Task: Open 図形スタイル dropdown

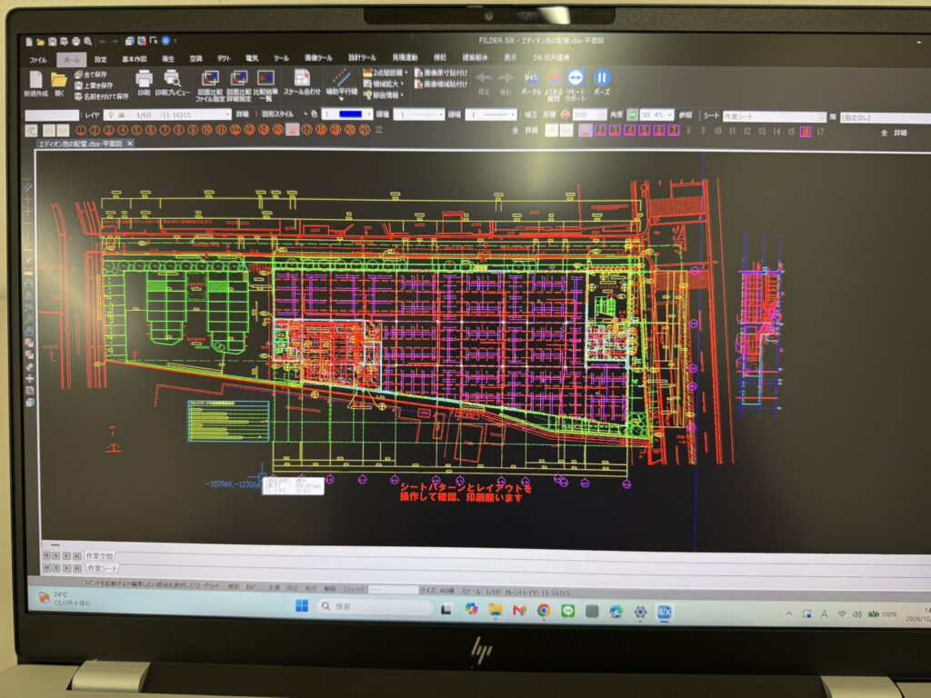Action: point(305,114)
